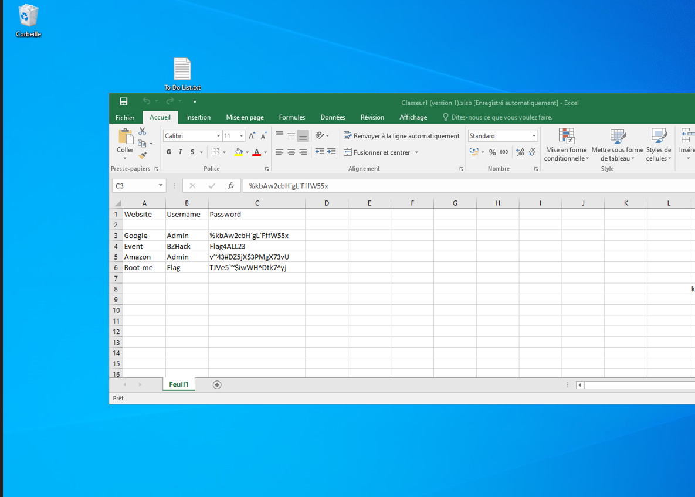This screenshot has height=497, width=695.
Task: Open the Standard number format dropdown
Action: click(534, 136)
